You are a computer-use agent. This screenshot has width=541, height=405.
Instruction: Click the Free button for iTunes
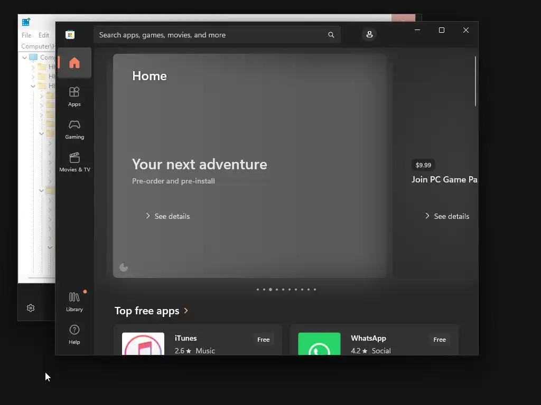[x=263, y=340]
